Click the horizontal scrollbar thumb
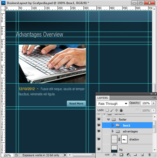Screen dimensions: 157x158 pos(84,155)
